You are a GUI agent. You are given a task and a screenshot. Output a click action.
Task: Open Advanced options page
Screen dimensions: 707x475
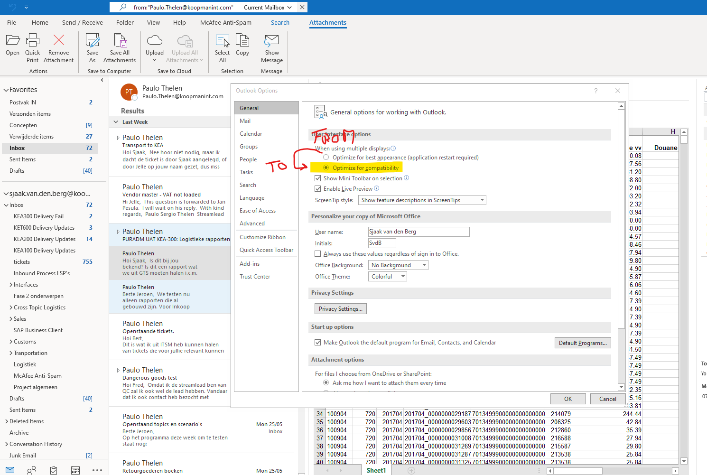pyautogui.click(x=266, y=224)
